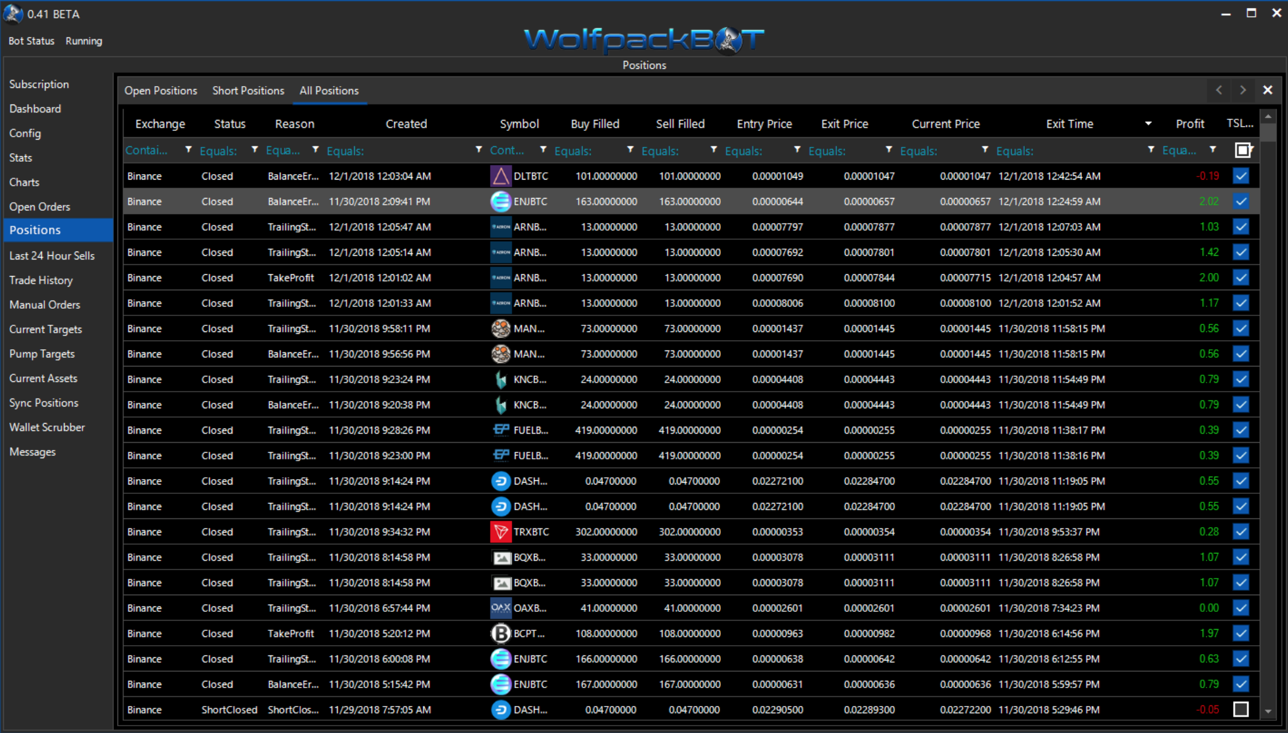
Task: Open the Buy Filled column filter funnel
Action: coord(630,150)
